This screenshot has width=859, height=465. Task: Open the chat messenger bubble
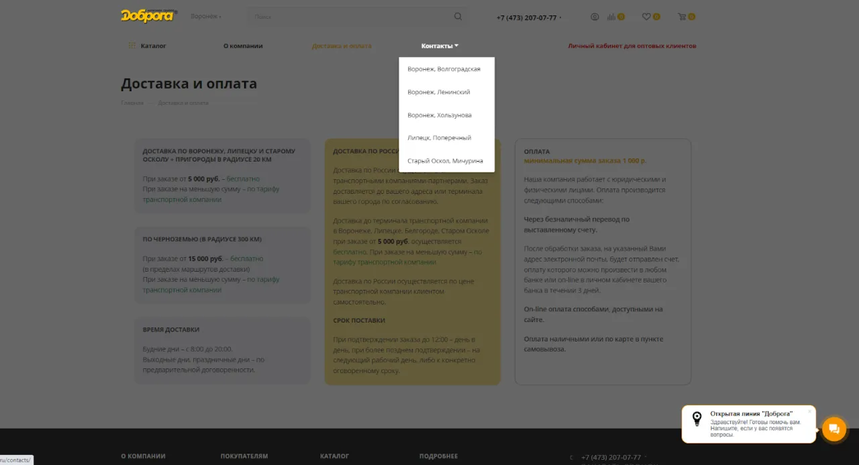(x=833, y=429)
